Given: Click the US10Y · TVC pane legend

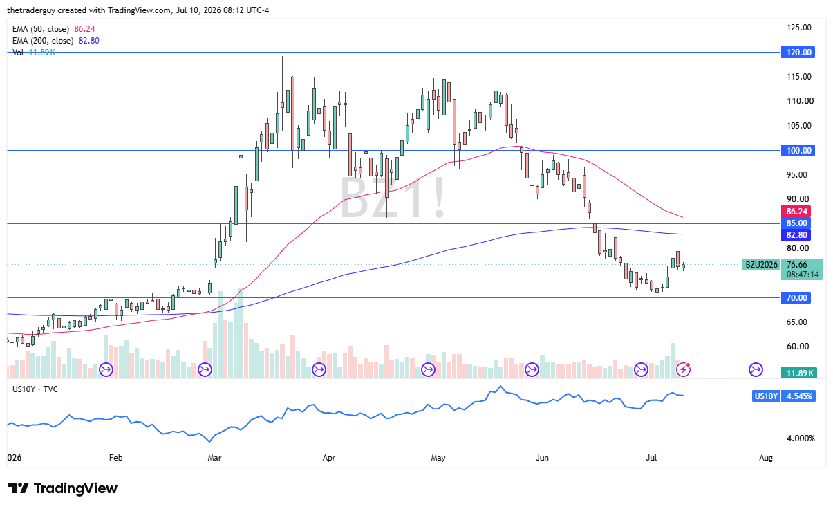Looking at the screenshot, I should (35, 389).
